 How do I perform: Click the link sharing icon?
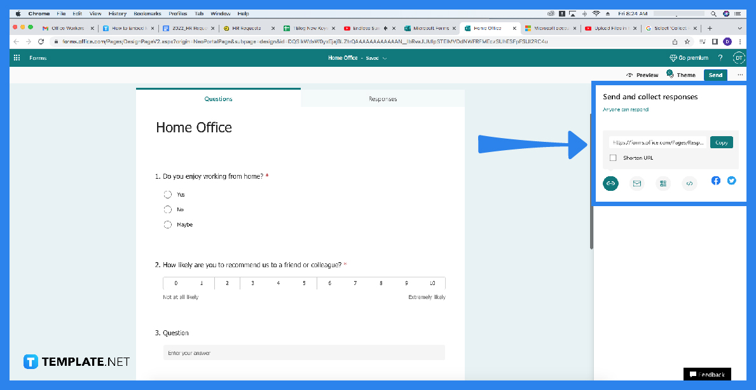[610, 183]
